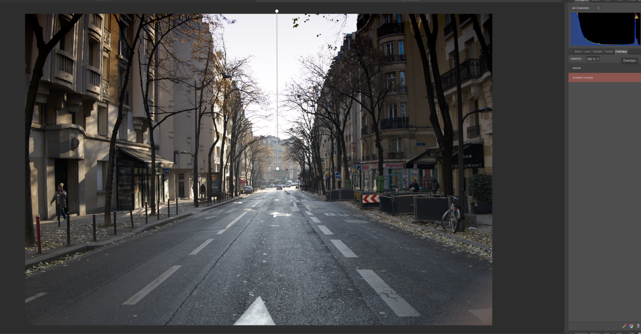Switch to the Basic tab
Image resolution: width=641 pixels, height=334 pixels.
[x=577, y=51]
